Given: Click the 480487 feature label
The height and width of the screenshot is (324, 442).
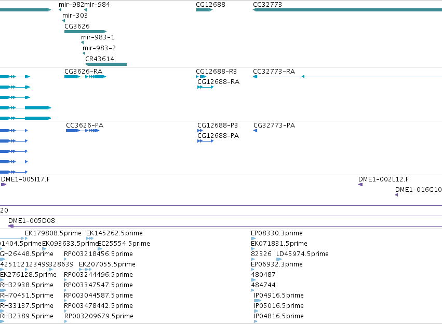Looking at the screenshot, I should click(x=263, y=275).
